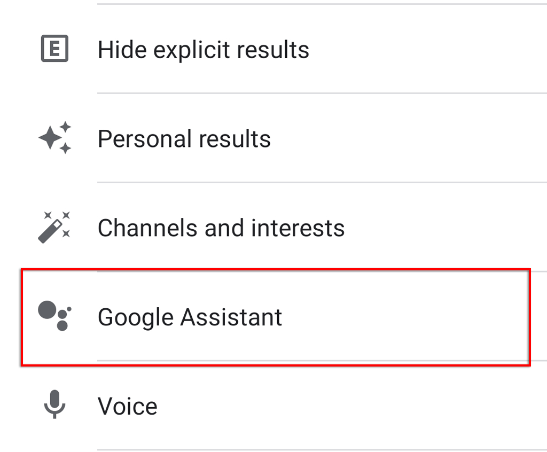Open Personal results setting
Screen dimensions: 547x452
[273, 138]
